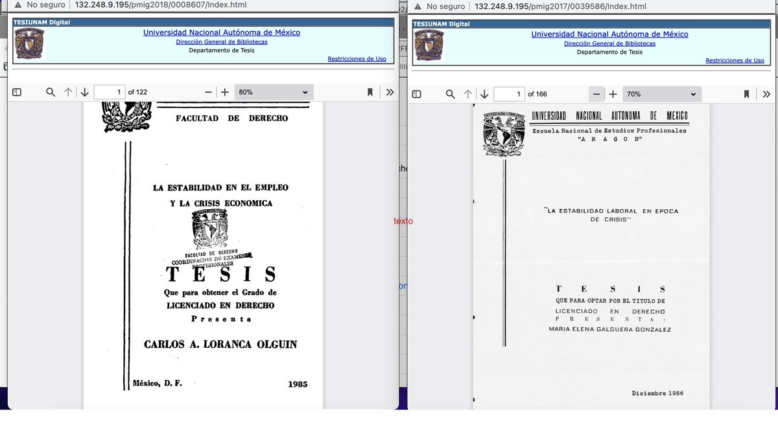Open the 70% zoom dropdown
This screenshot has height=421, width=778.
[662, 94]
